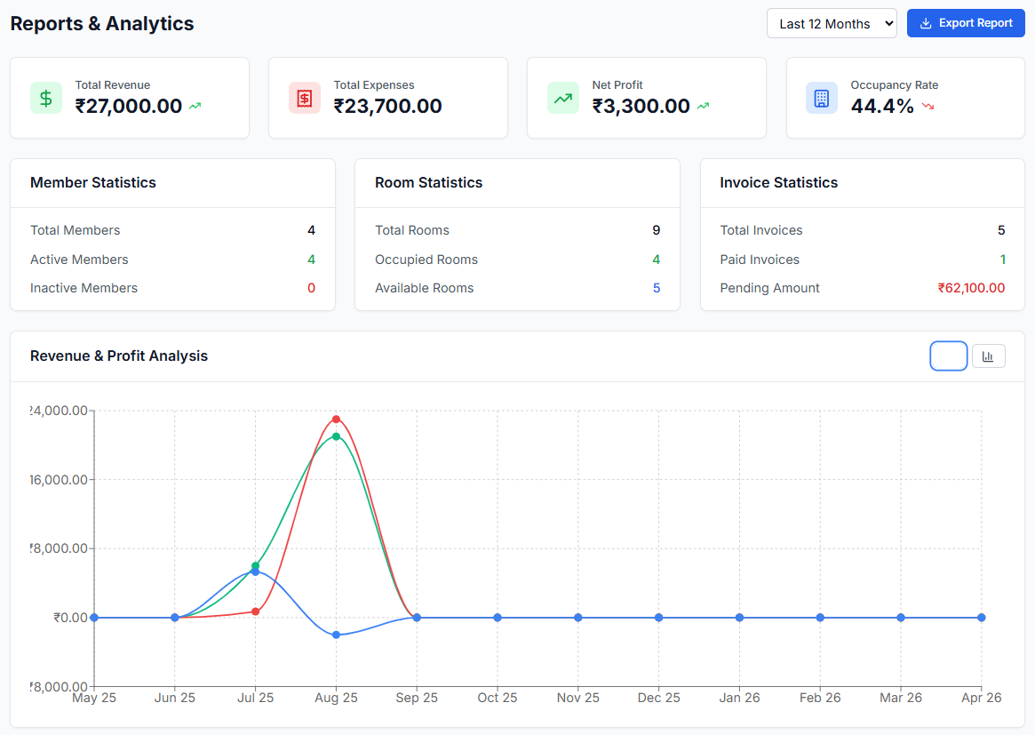Click the blue Occupancy Rate building icon
This screenshot has height=735, width=1035.
click(x=821, y=99)
